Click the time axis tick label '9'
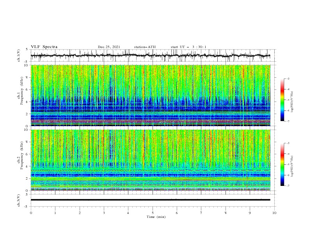Screen dimensions: 309x239 (x=250, y=213)
